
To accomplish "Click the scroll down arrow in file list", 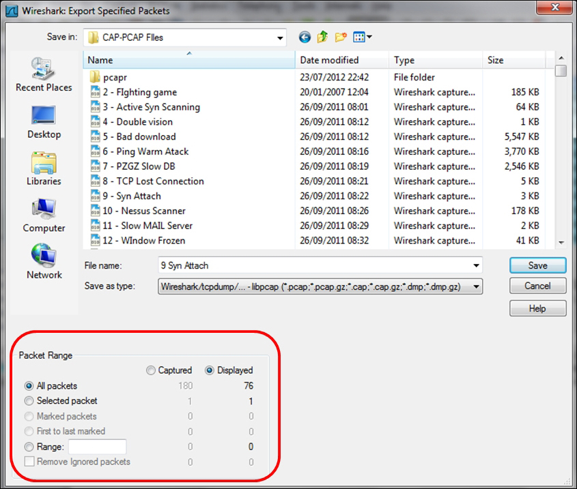I will 561,242.
